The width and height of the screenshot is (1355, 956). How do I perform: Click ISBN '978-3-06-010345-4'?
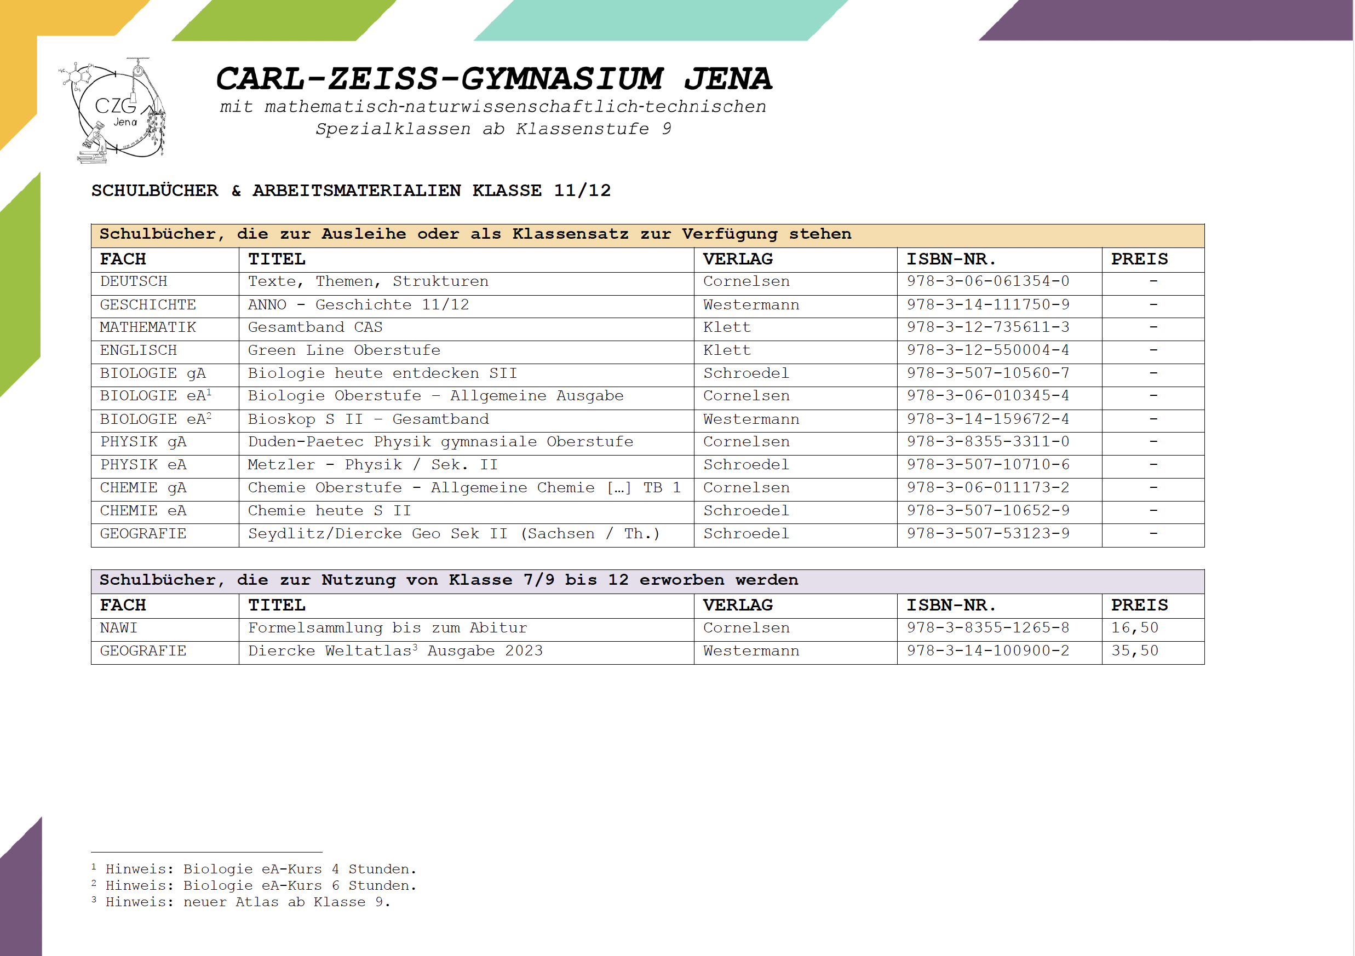click(x=988, y=396)
